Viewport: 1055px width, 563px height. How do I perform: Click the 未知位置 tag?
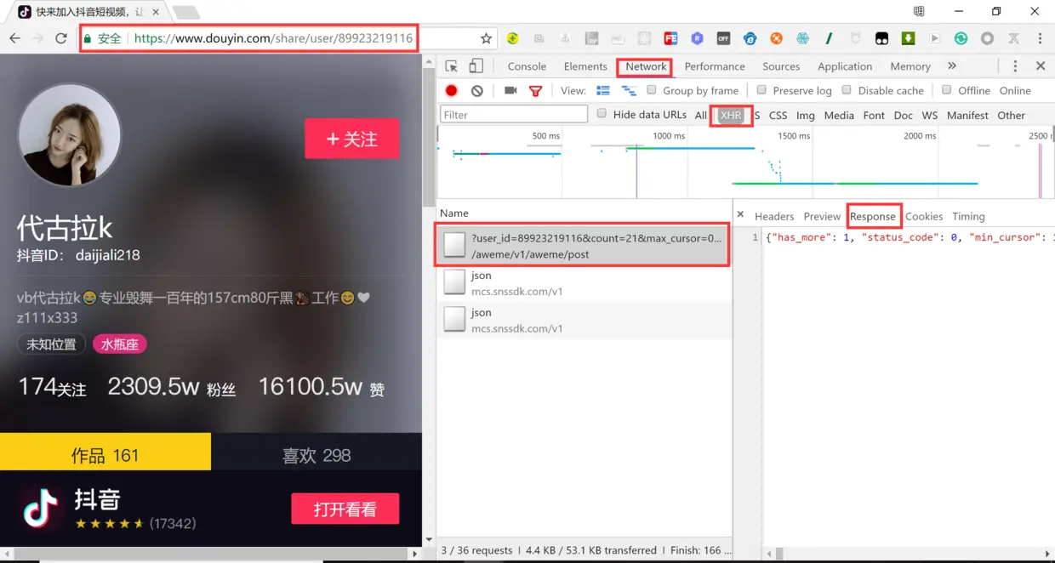tap(51, 344)
